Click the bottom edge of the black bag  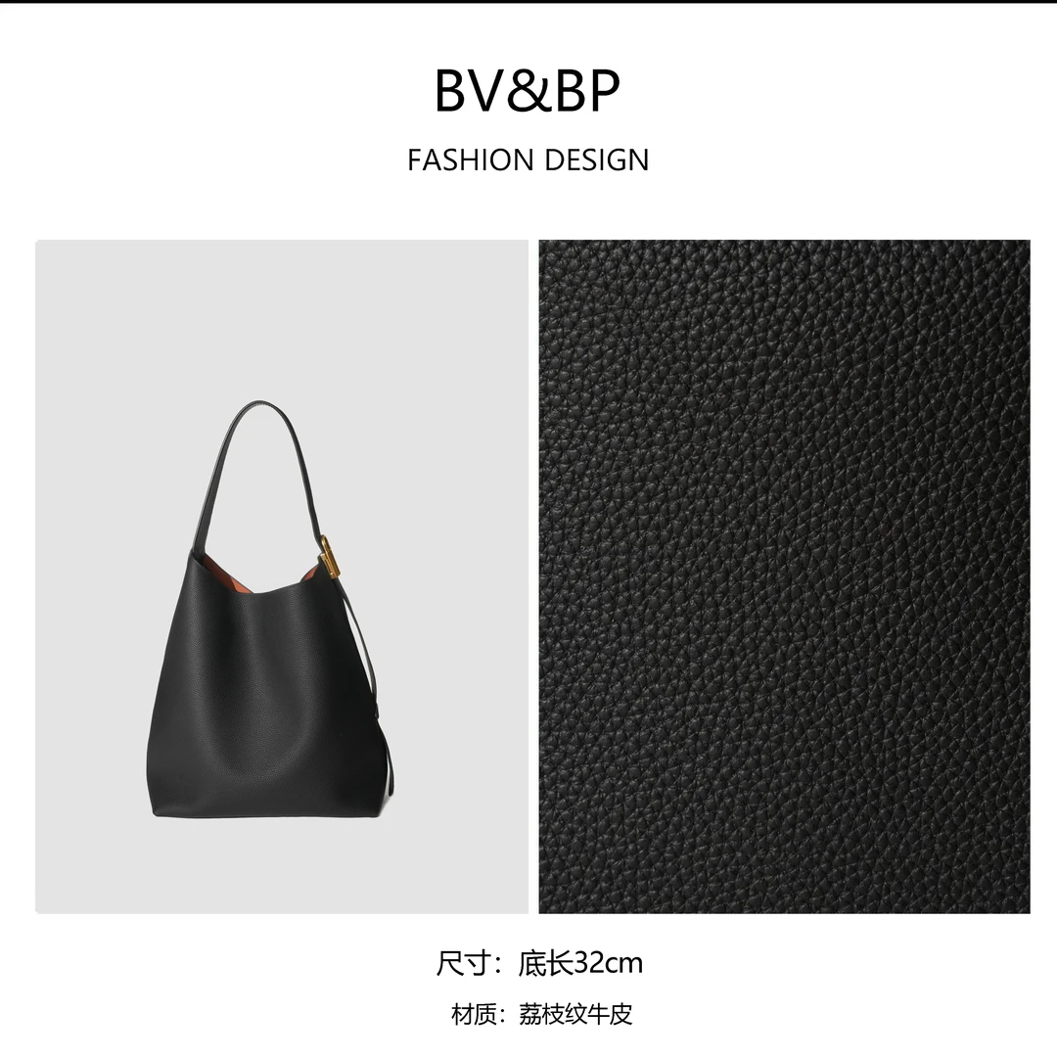270,813
